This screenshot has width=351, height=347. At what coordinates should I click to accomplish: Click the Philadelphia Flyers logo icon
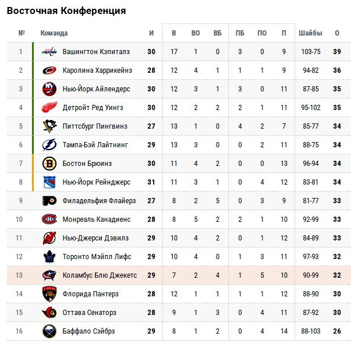(x=49, y=201)
